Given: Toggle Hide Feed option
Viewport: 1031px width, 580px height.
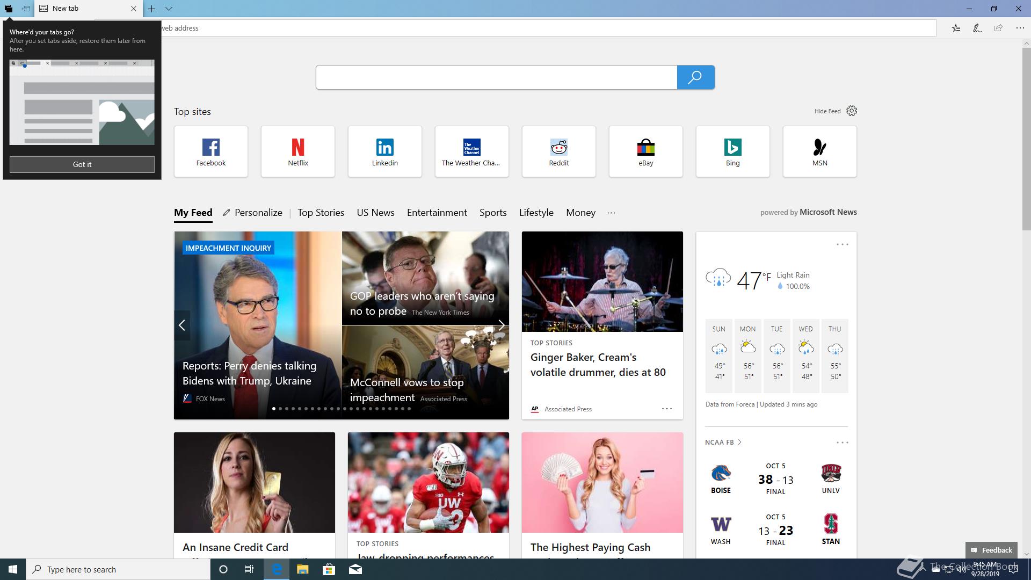Looking at the screenshot, I should point(827,111).
